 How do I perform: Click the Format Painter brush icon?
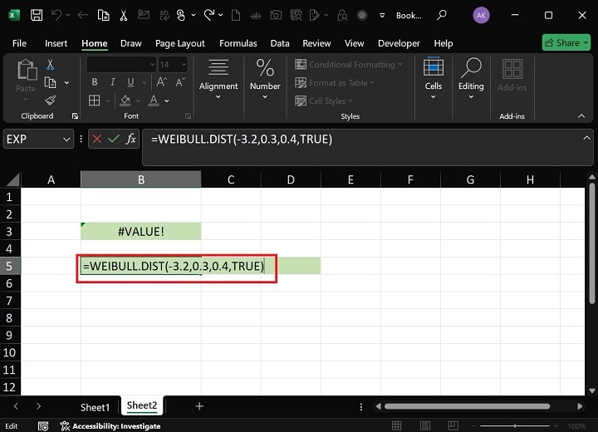coord(50,101)
